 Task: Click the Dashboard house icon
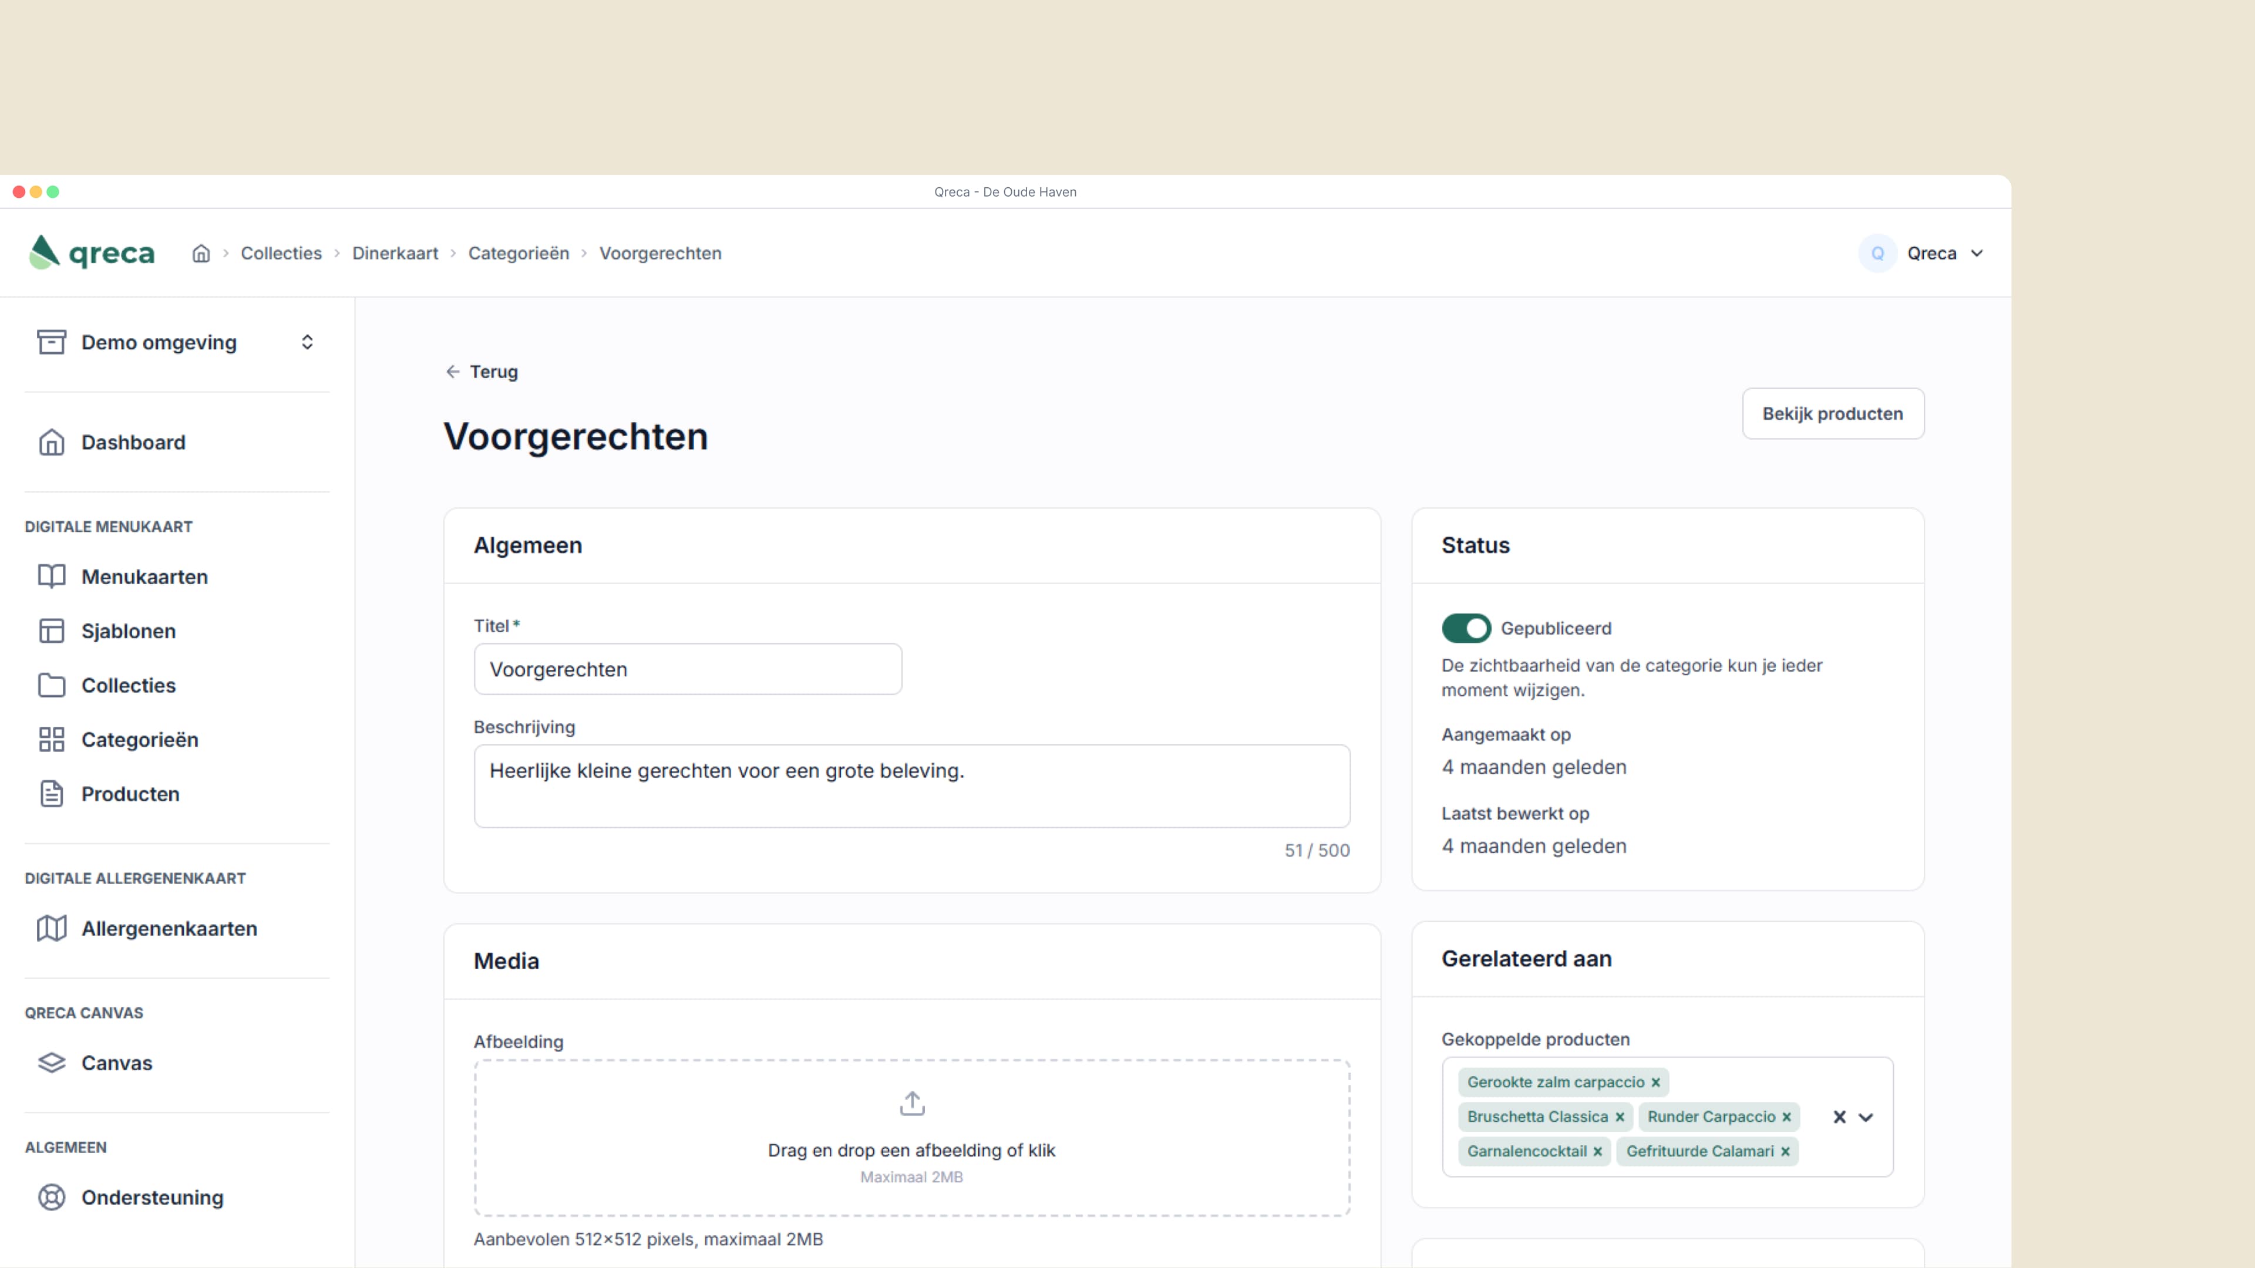[52, 442]
